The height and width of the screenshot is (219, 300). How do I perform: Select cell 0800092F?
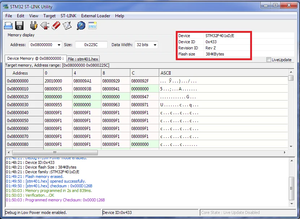click(144, 81)
